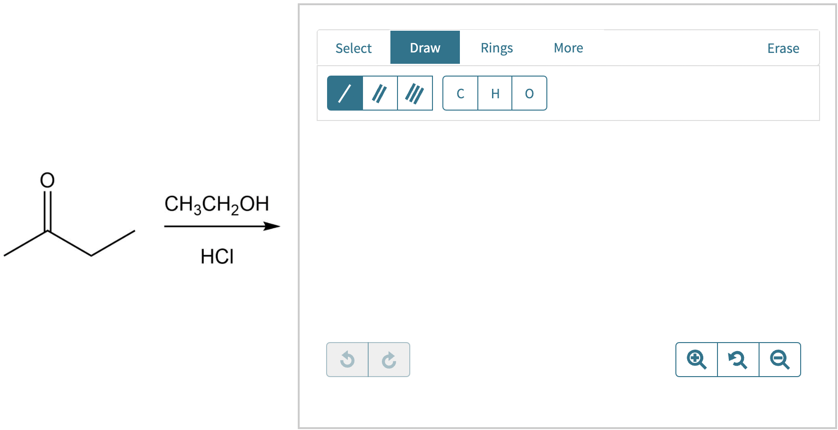Click the undo arrow icon
The image size is (838, 430).
pyautogui.click(x=347, y=360)
